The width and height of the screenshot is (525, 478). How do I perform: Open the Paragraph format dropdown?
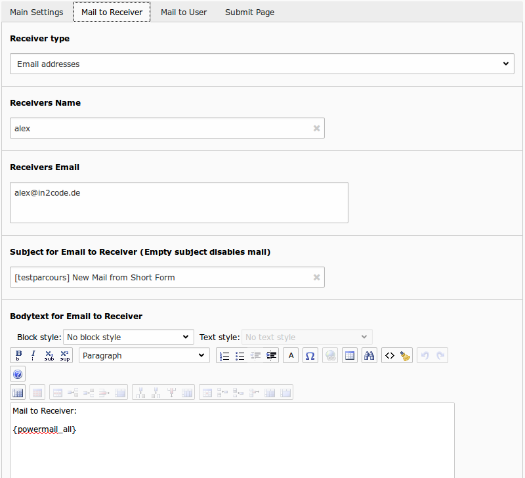tap(144, 355)
